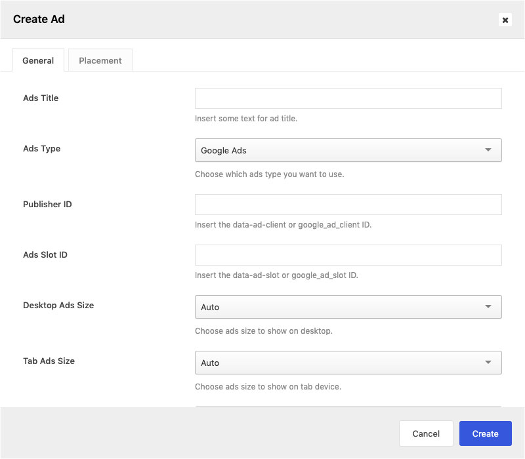
Task: Select the Ads Slot ID input box
Action: click(348, 255)
